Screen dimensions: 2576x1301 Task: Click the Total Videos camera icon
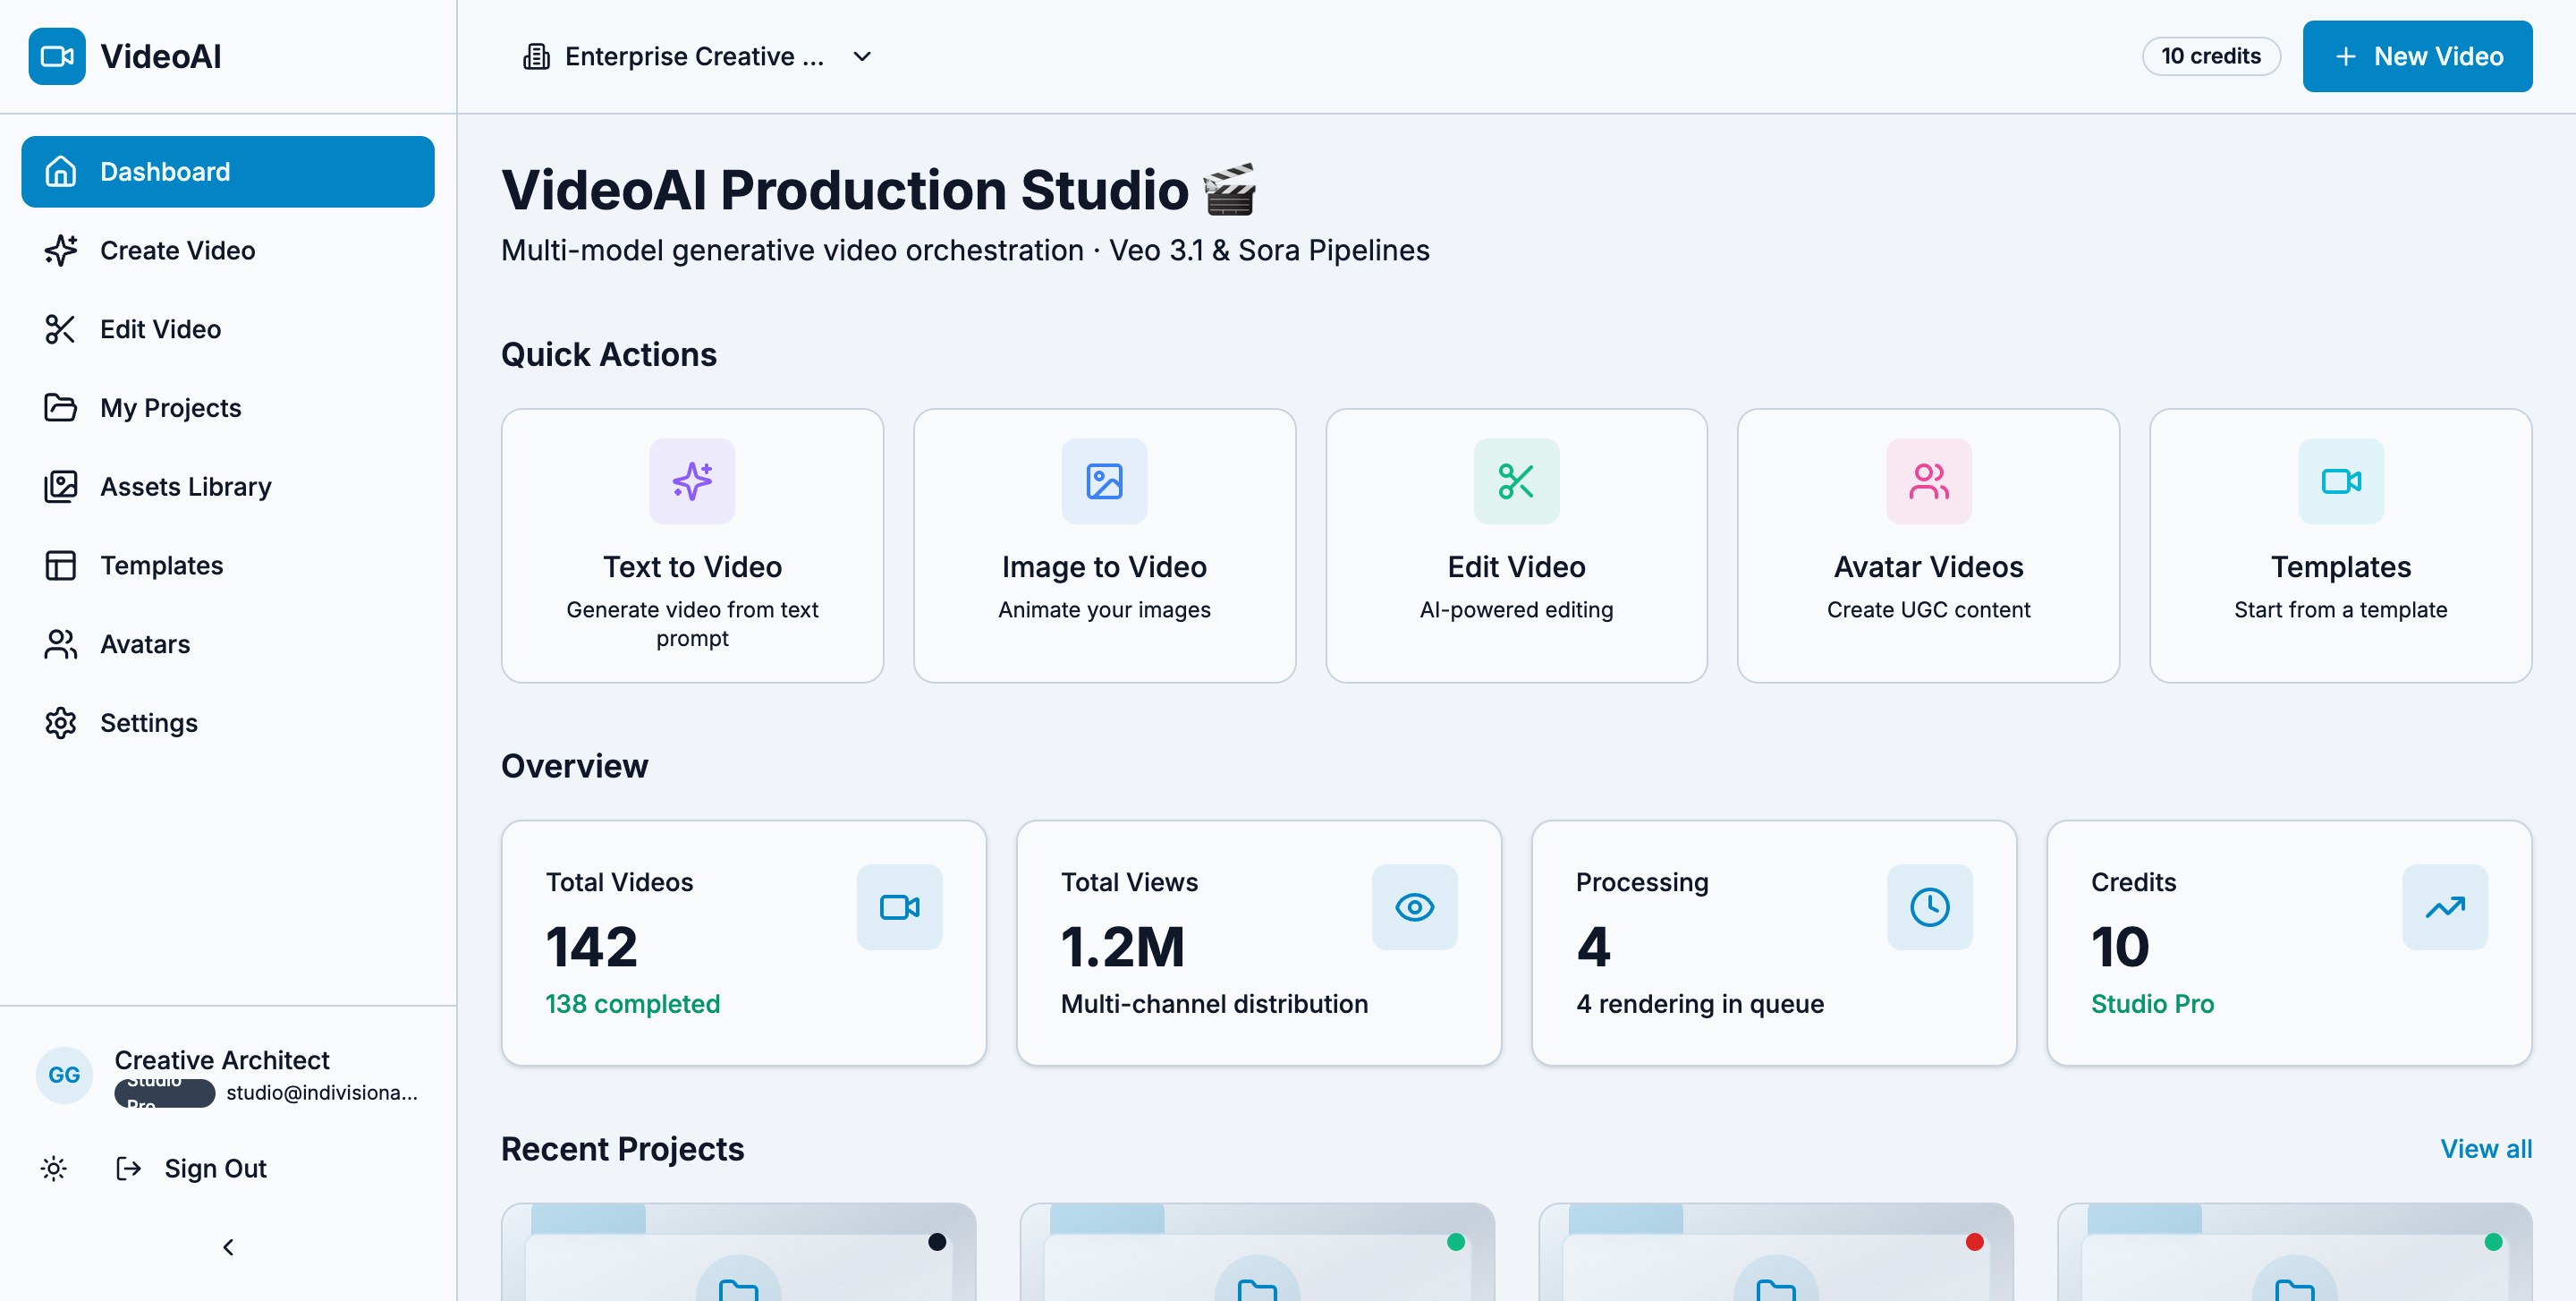coord(899,907)
